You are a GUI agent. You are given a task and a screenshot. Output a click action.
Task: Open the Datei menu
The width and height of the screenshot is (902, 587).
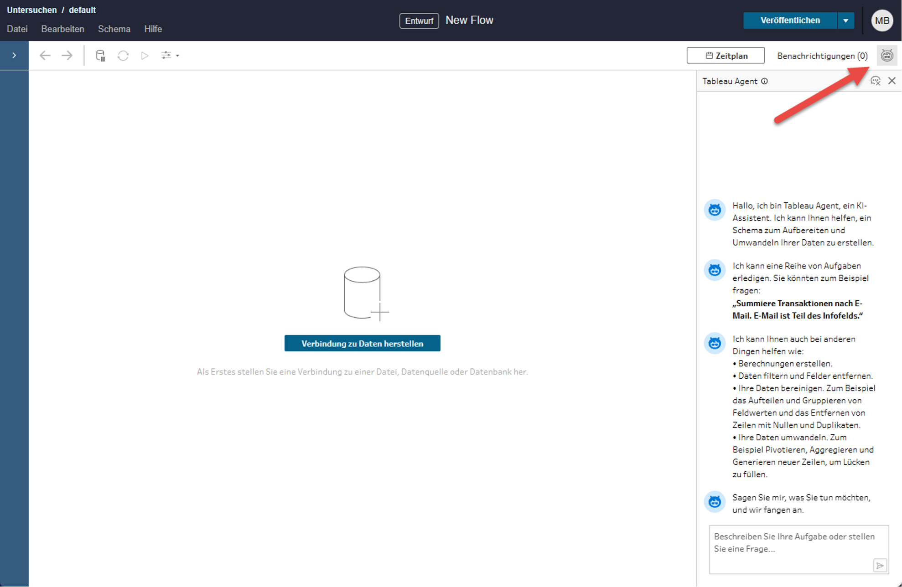[x=17, y=29]
